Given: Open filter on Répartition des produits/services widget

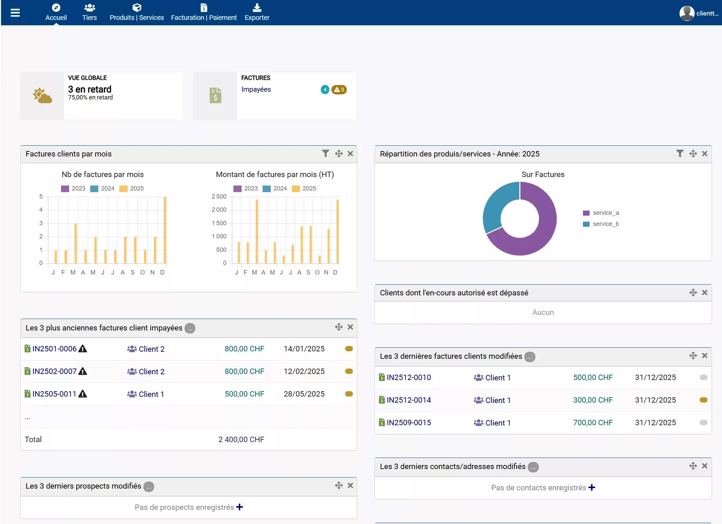Looking at the screenshot, I should point(679,154).
